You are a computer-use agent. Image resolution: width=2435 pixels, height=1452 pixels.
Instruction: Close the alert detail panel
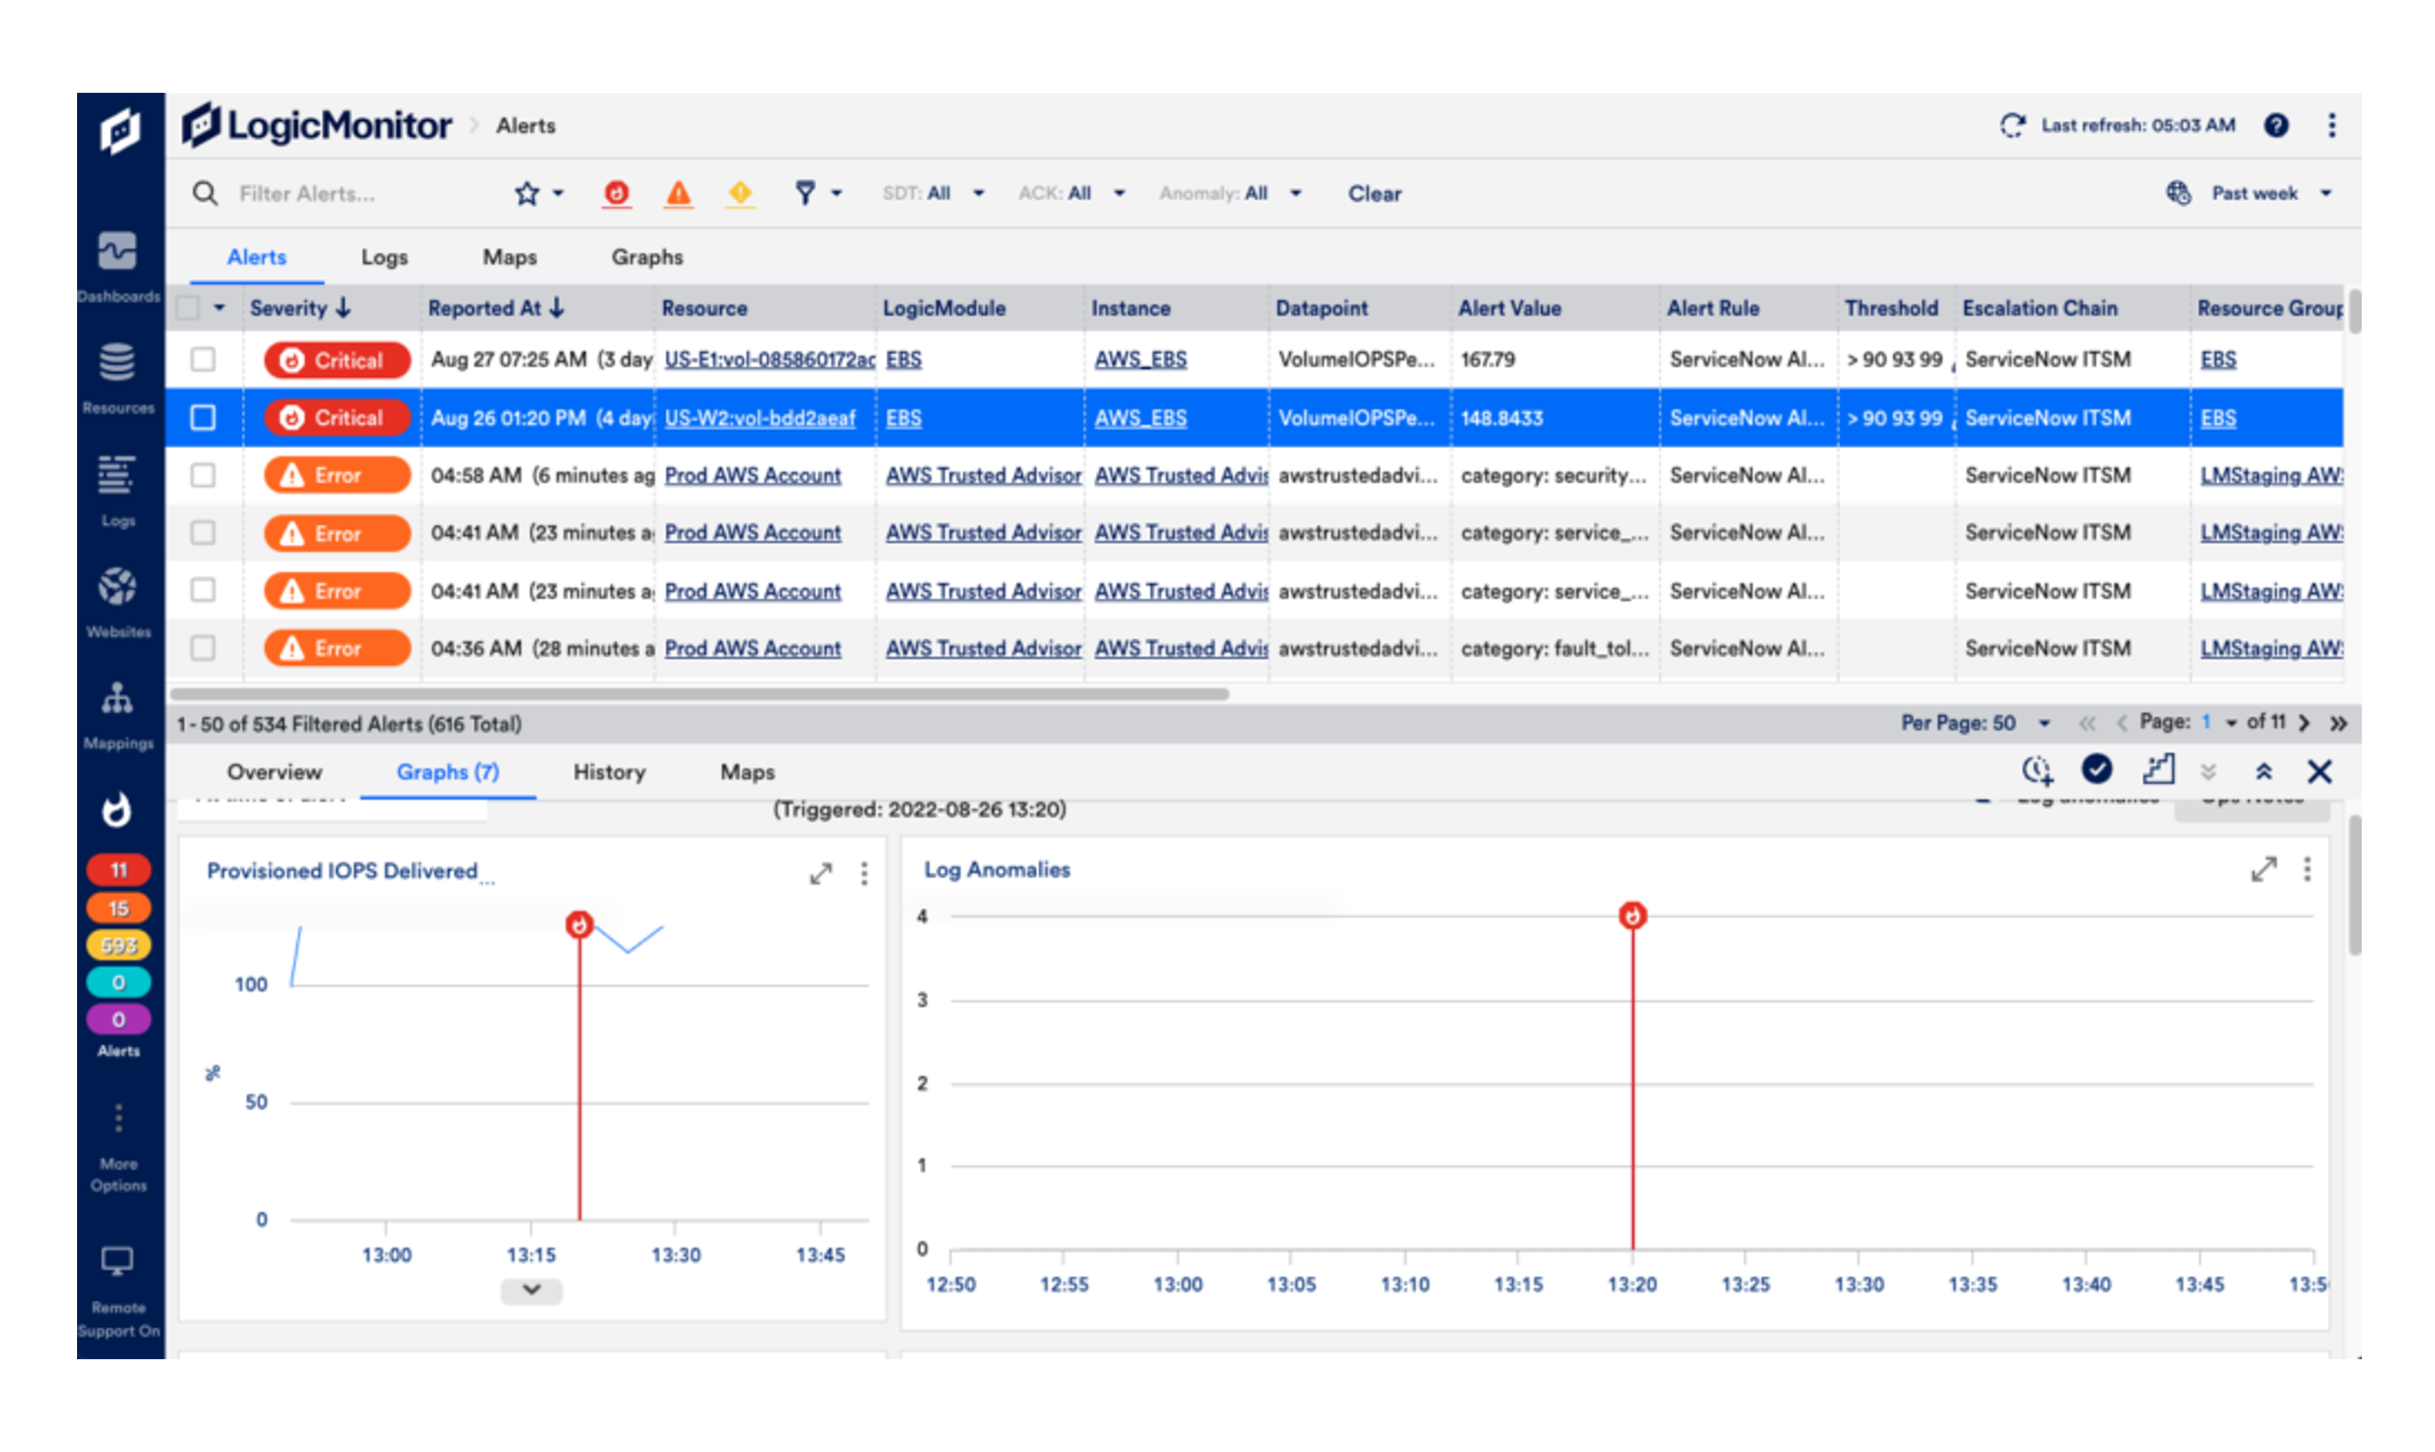click(x=2320, y=771)
